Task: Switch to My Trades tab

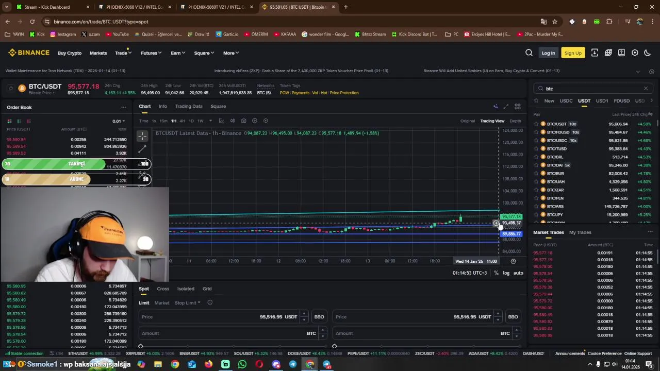Action: [x=580, y=232]
